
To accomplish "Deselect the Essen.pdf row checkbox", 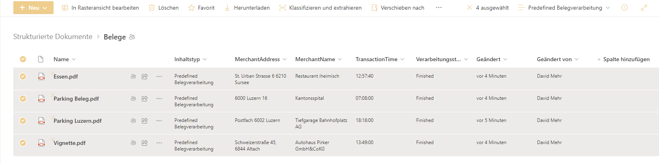I will [x=23, y=76].
